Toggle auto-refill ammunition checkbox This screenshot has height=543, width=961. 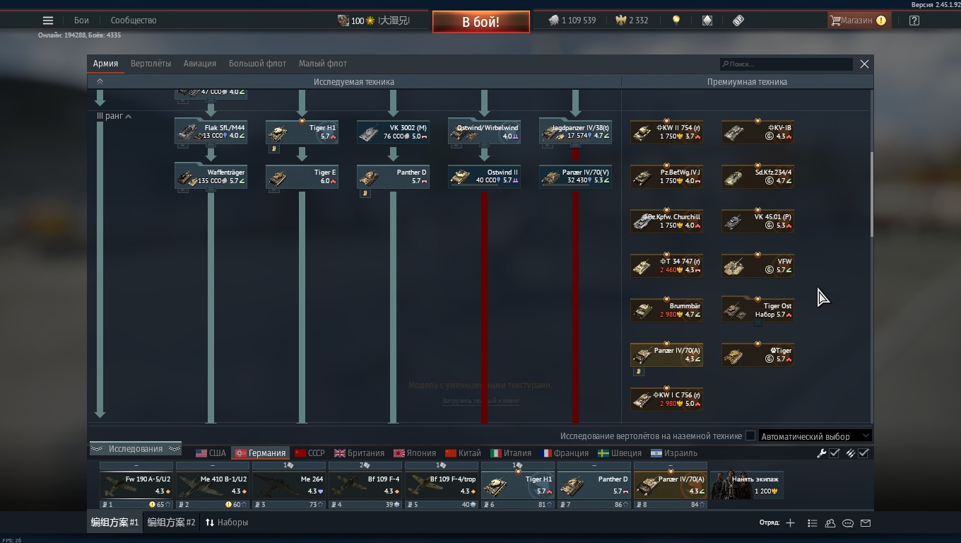tap(863, 453)
